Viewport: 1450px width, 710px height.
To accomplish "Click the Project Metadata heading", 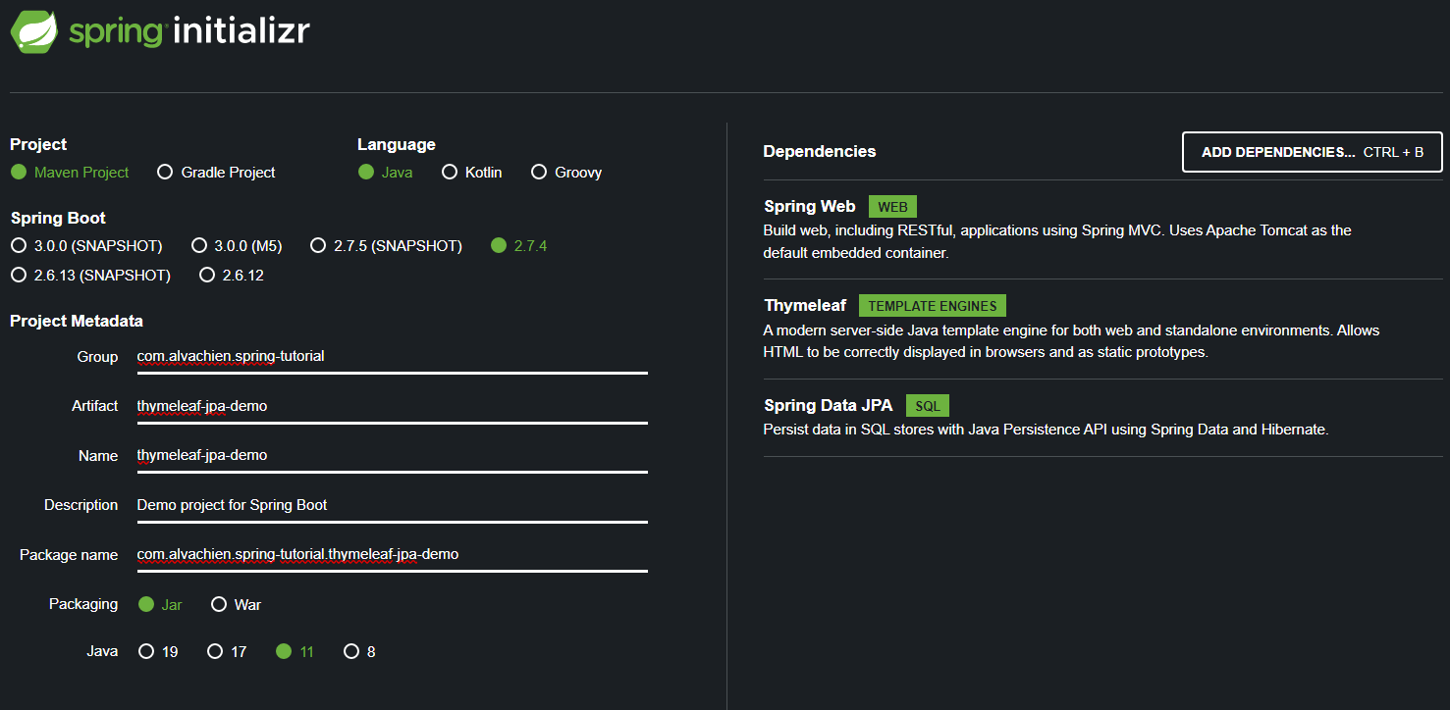I will coord(77,321).
